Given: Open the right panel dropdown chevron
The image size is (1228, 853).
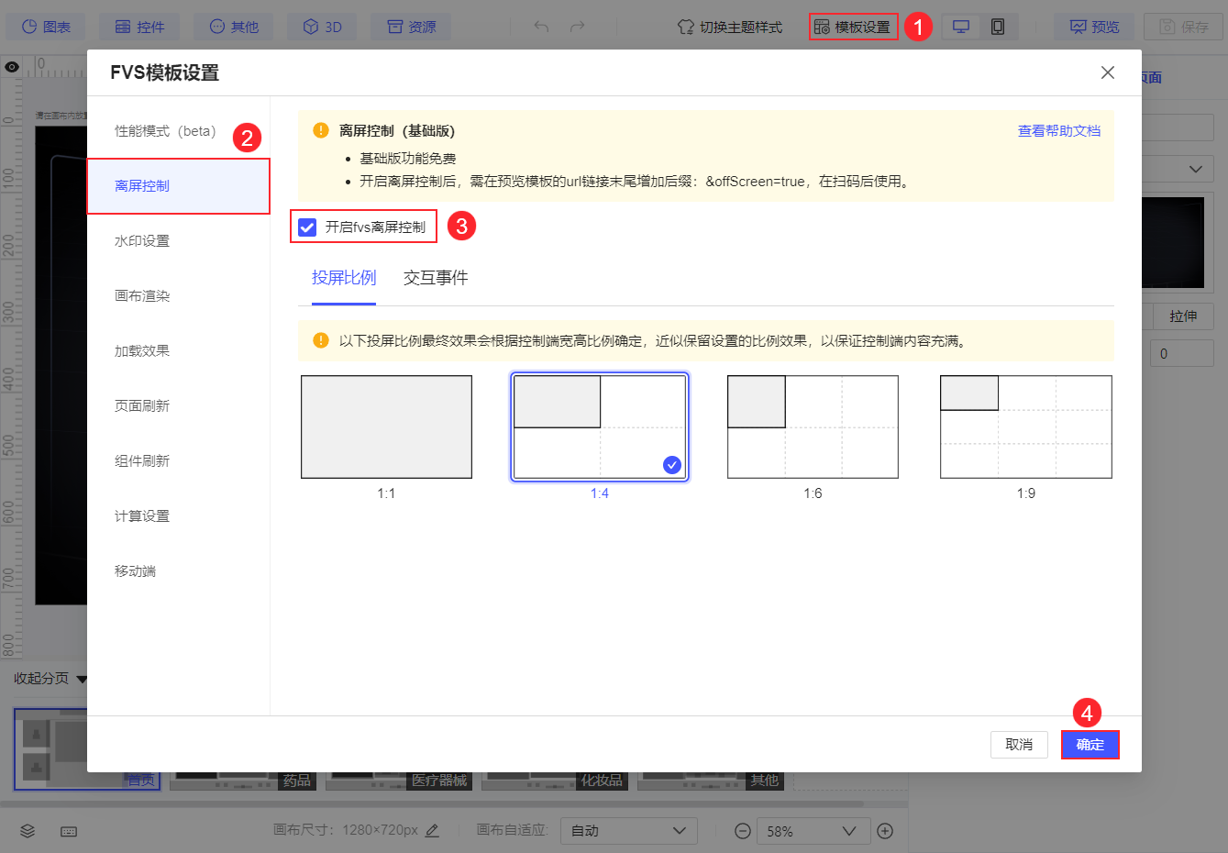Looking at the screenshot, I should pyautogui.click(x=1195, y=169).
